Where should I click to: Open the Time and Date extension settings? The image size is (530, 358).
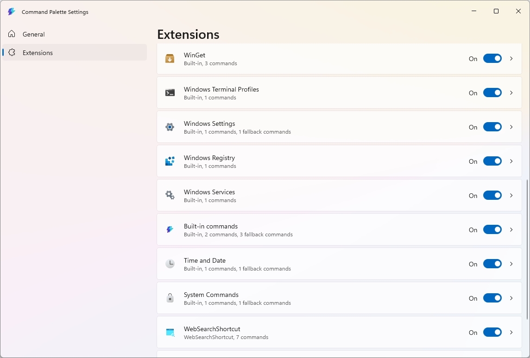point(511,264)
